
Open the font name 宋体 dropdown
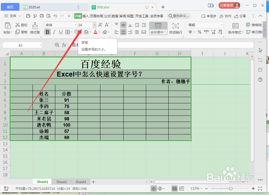pos(75,25)
